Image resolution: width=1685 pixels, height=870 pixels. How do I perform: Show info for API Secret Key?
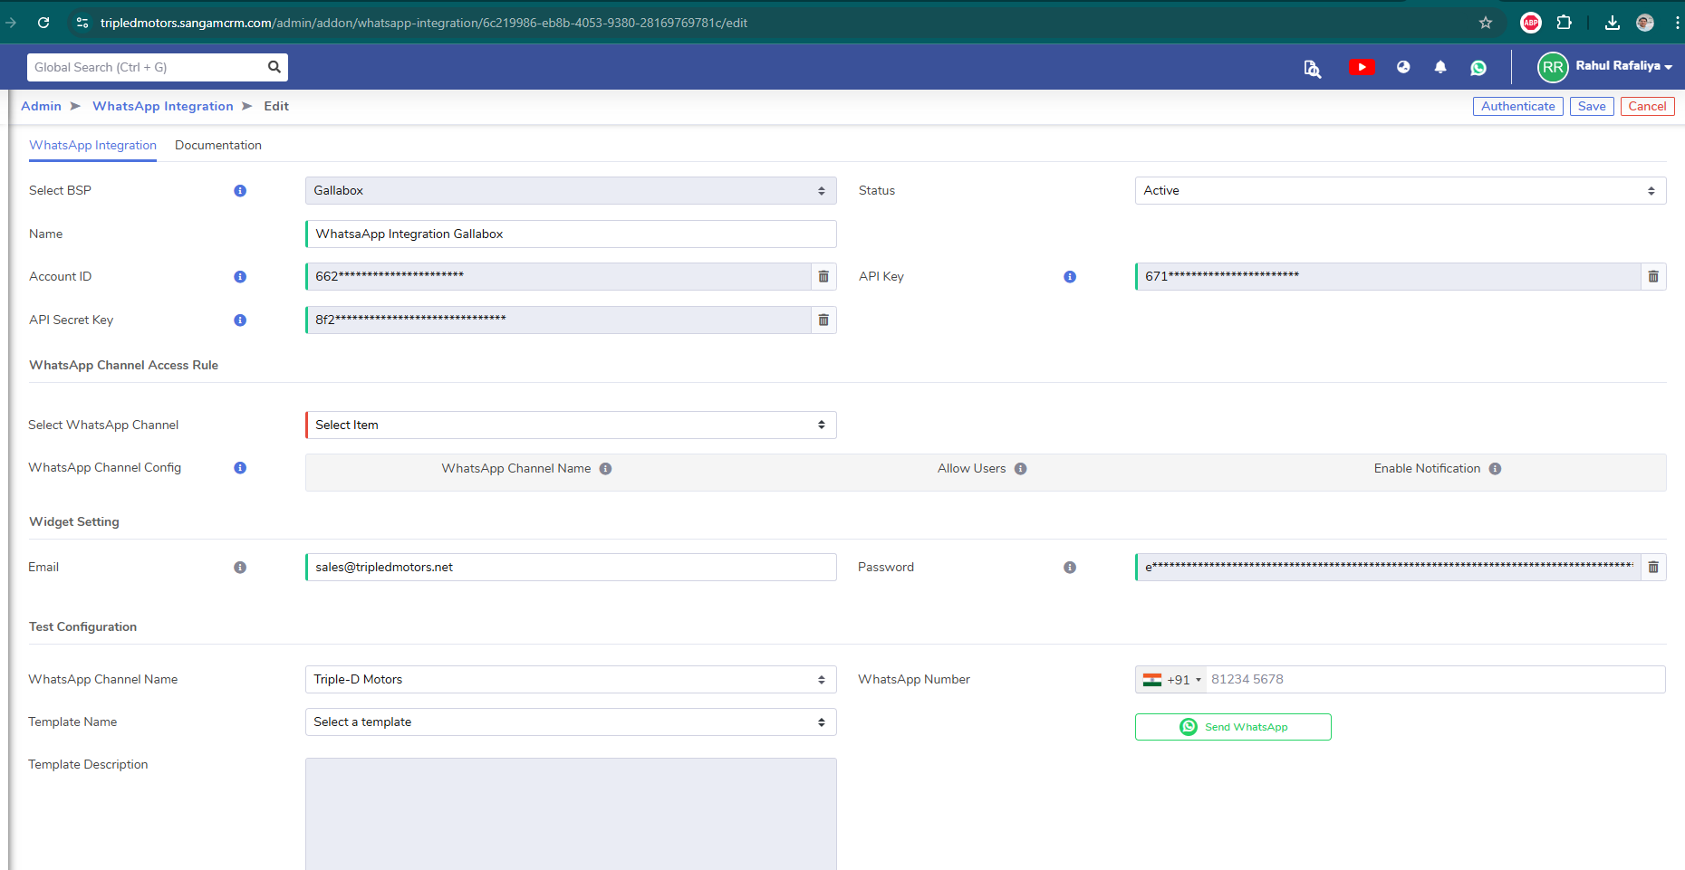[240, 320]
